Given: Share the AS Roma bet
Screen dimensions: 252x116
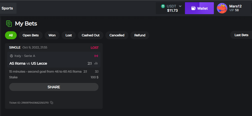Looking at the screenshot, I should click(x=54, y=87).
